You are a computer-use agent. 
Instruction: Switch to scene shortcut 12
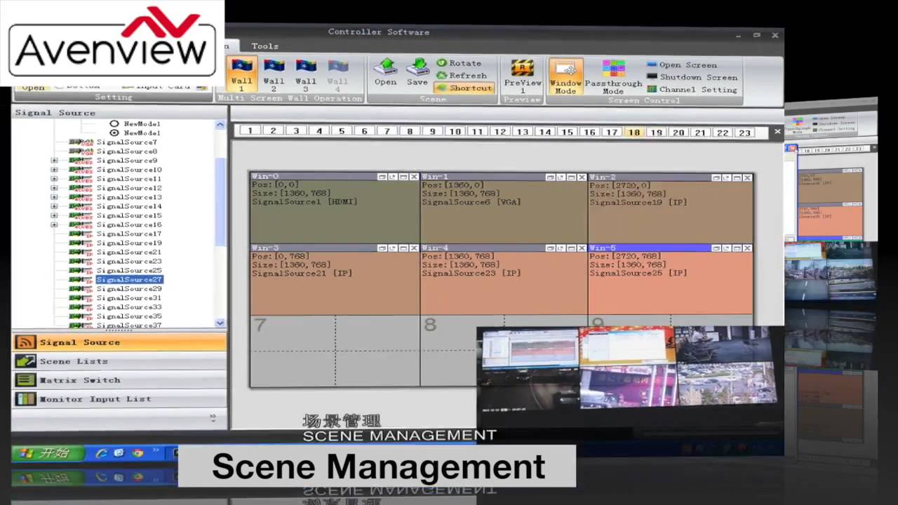500,132
